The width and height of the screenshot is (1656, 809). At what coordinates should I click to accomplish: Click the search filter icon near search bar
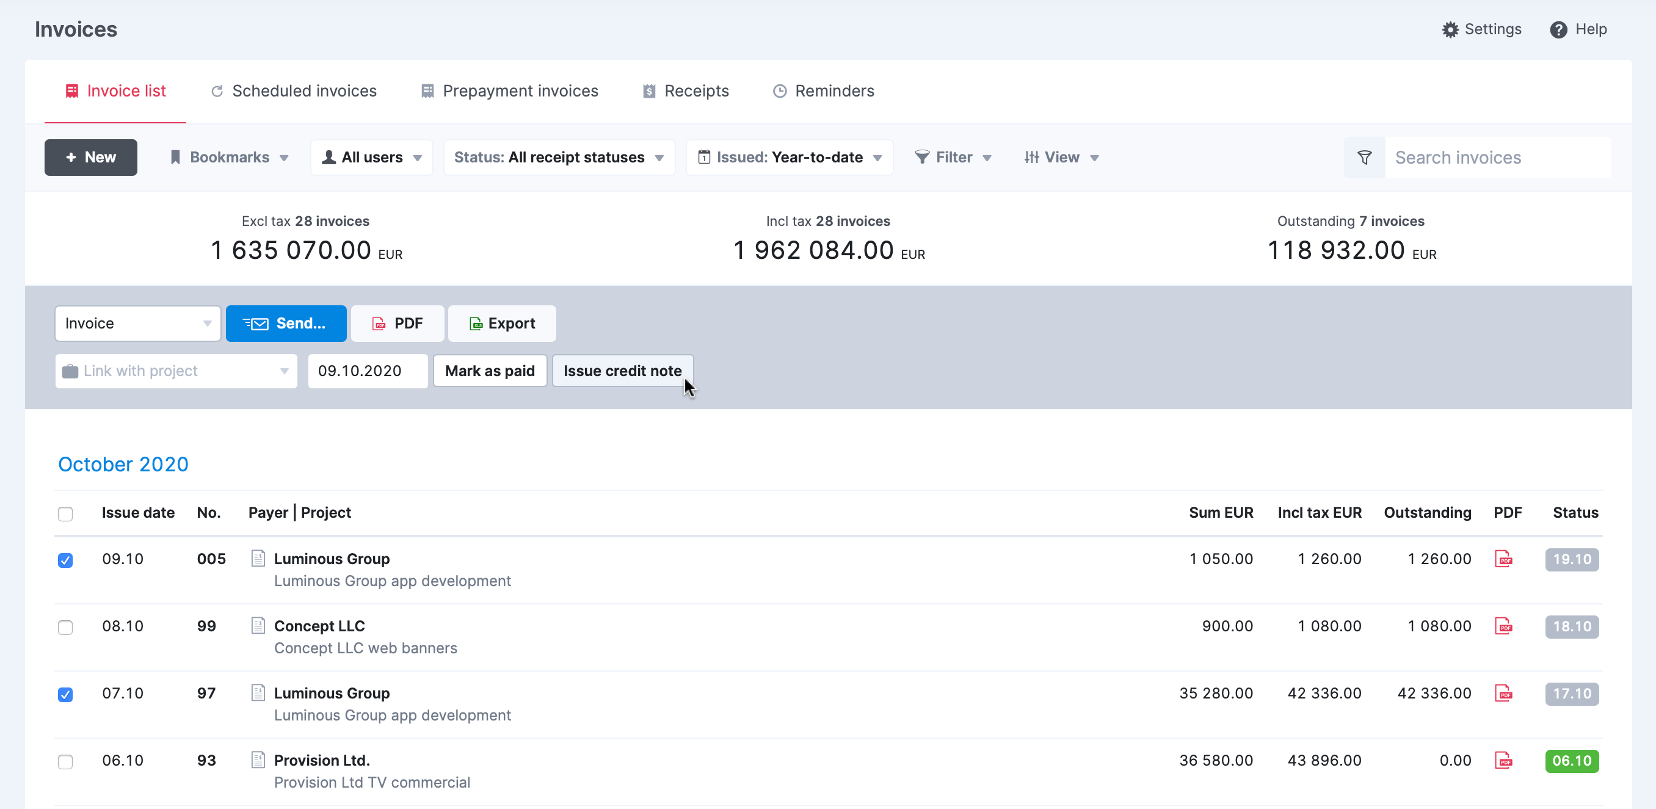click(x=1364, y=156)
